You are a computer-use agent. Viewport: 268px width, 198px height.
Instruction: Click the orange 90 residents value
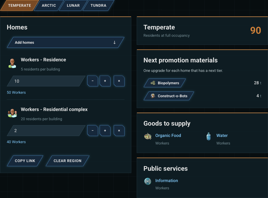[x=256, y=31]
